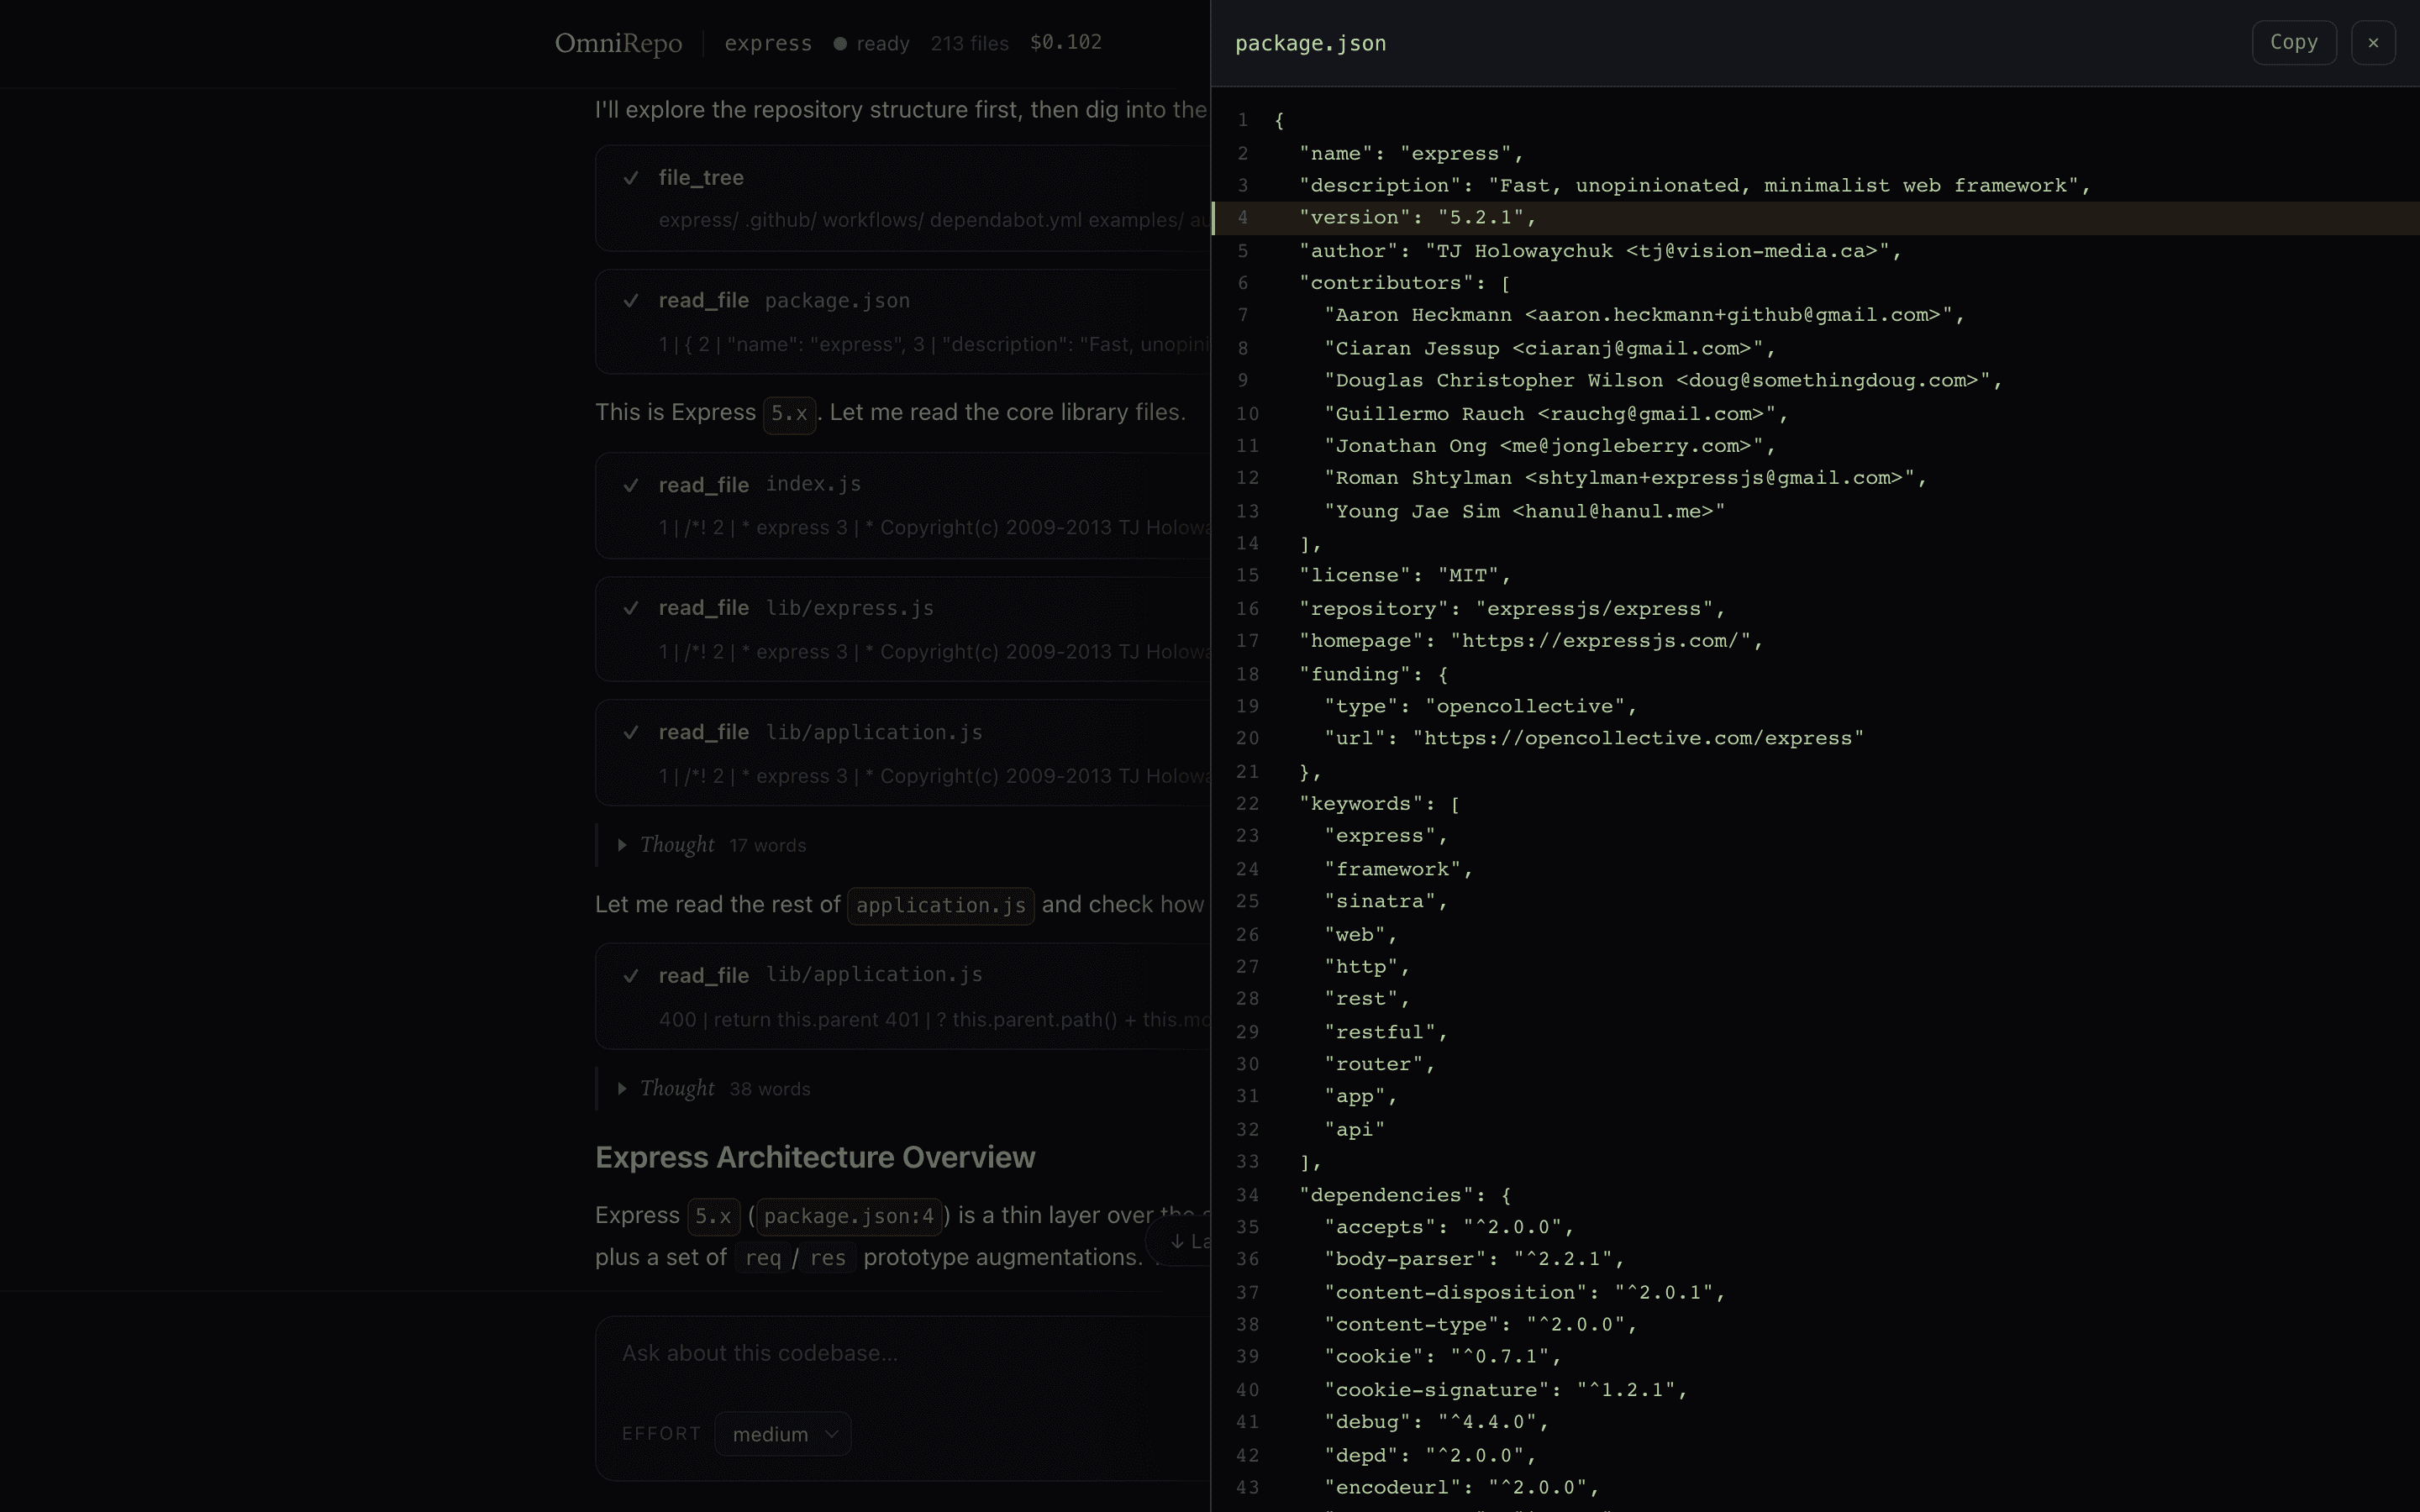Click the "description" line in package.json
Viewport: 2420px width, 1512px height.
[x=1815, y=185]
